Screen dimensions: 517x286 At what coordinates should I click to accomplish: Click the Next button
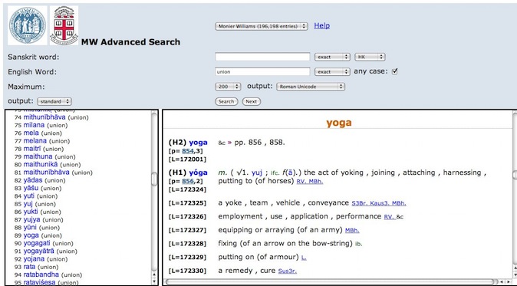pyautogui.click(x=252, y=101)
